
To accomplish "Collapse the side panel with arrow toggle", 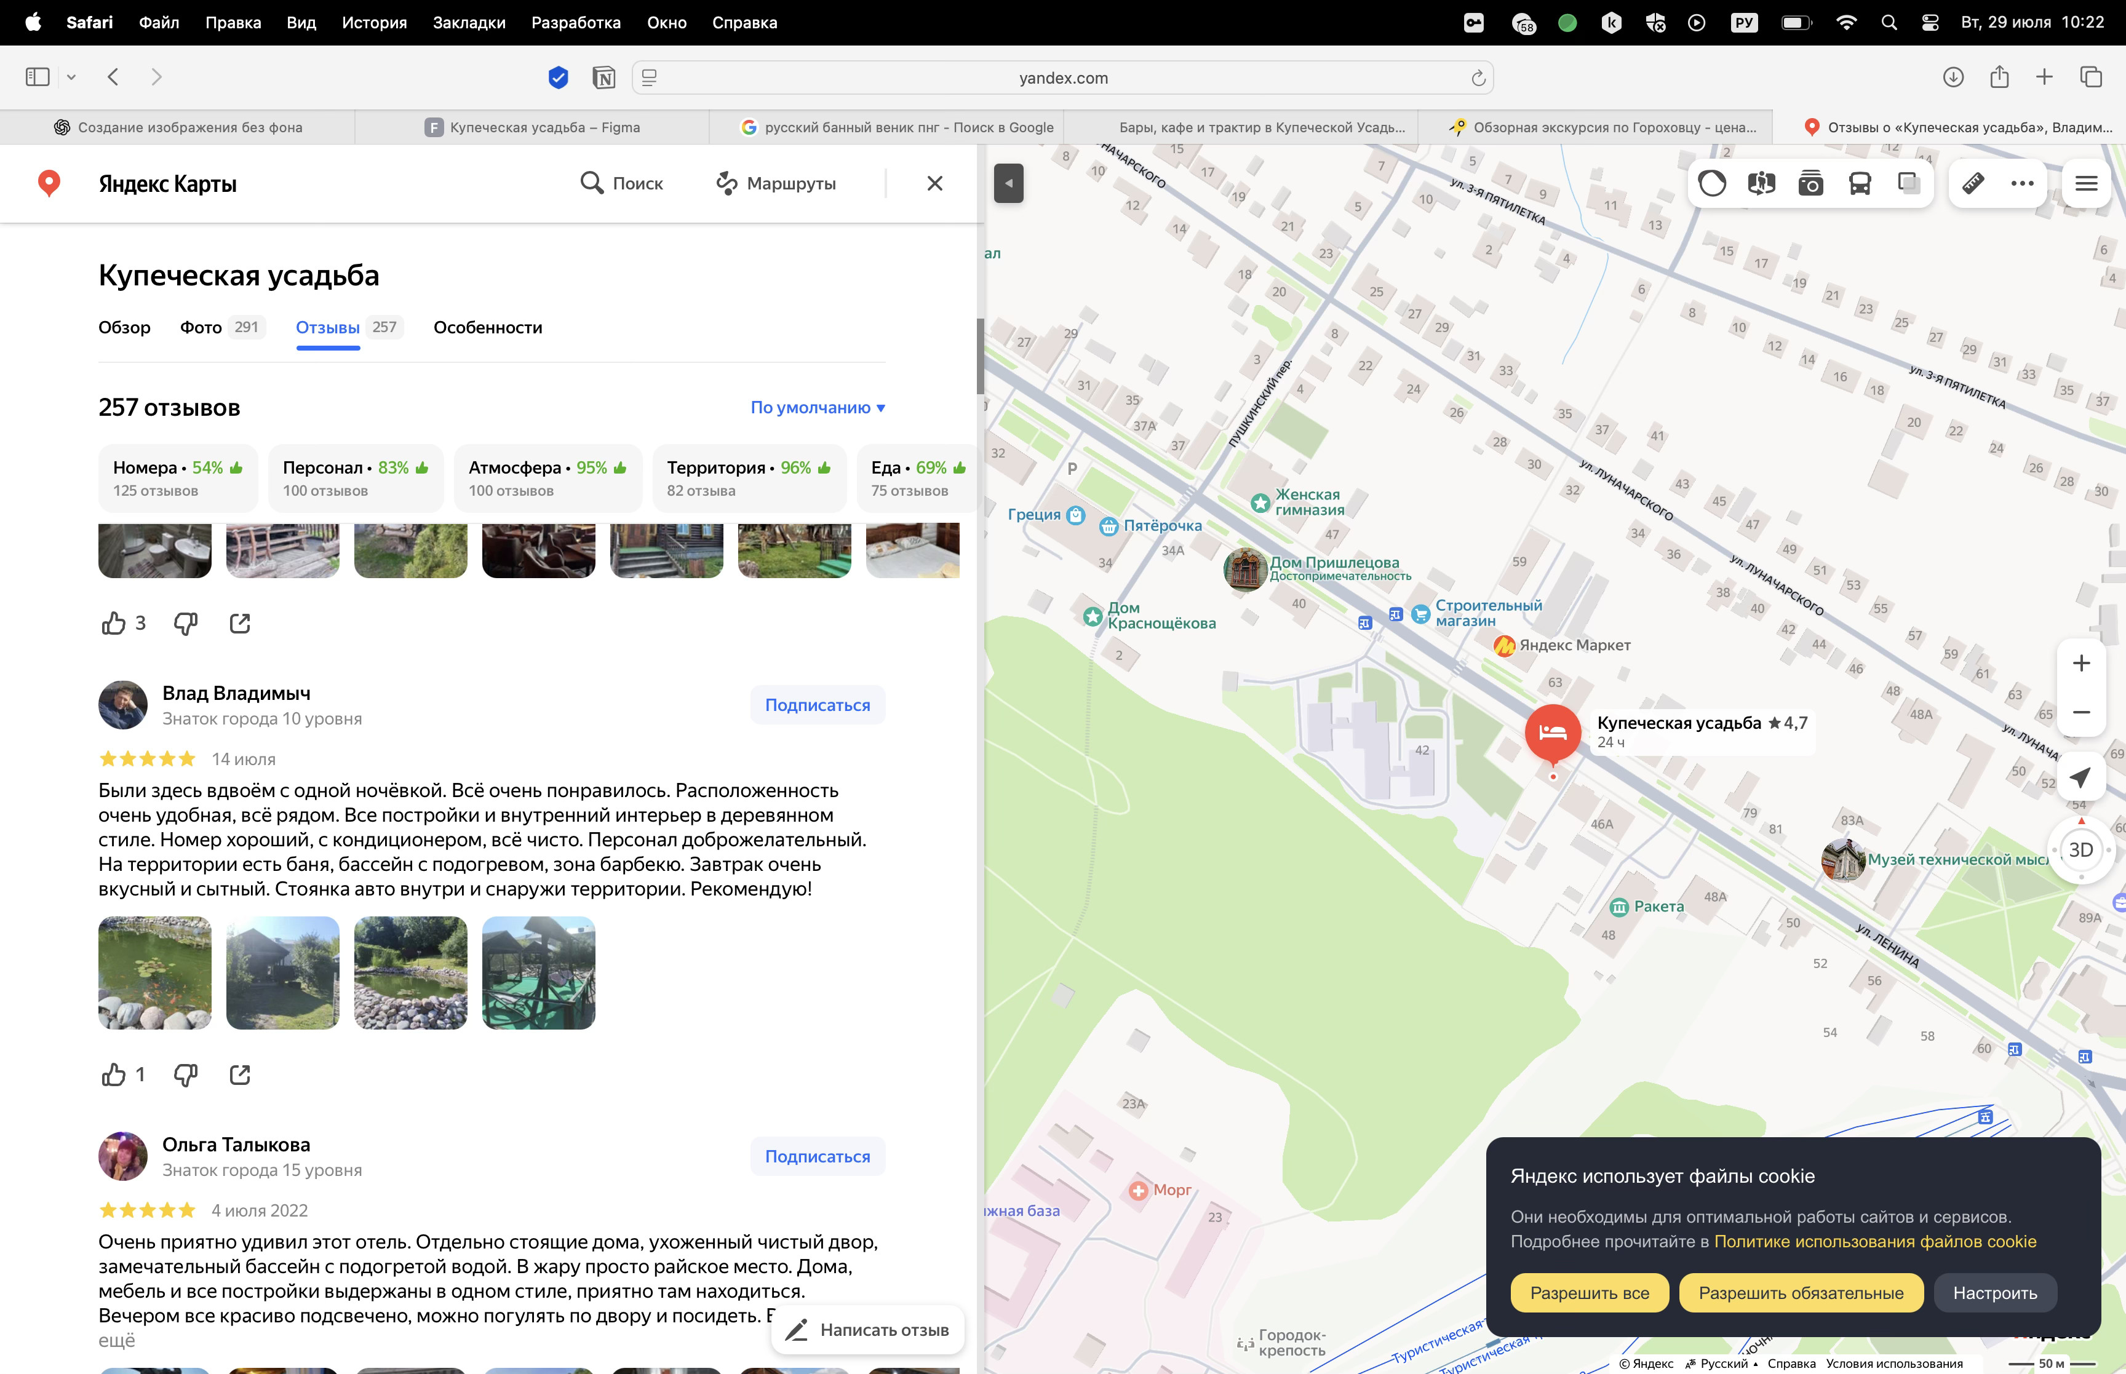I will [x=1008, y=184].
